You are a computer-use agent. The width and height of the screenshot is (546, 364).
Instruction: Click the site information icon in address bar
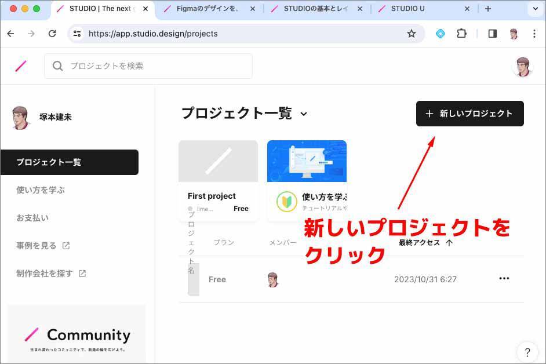[77, 34]
